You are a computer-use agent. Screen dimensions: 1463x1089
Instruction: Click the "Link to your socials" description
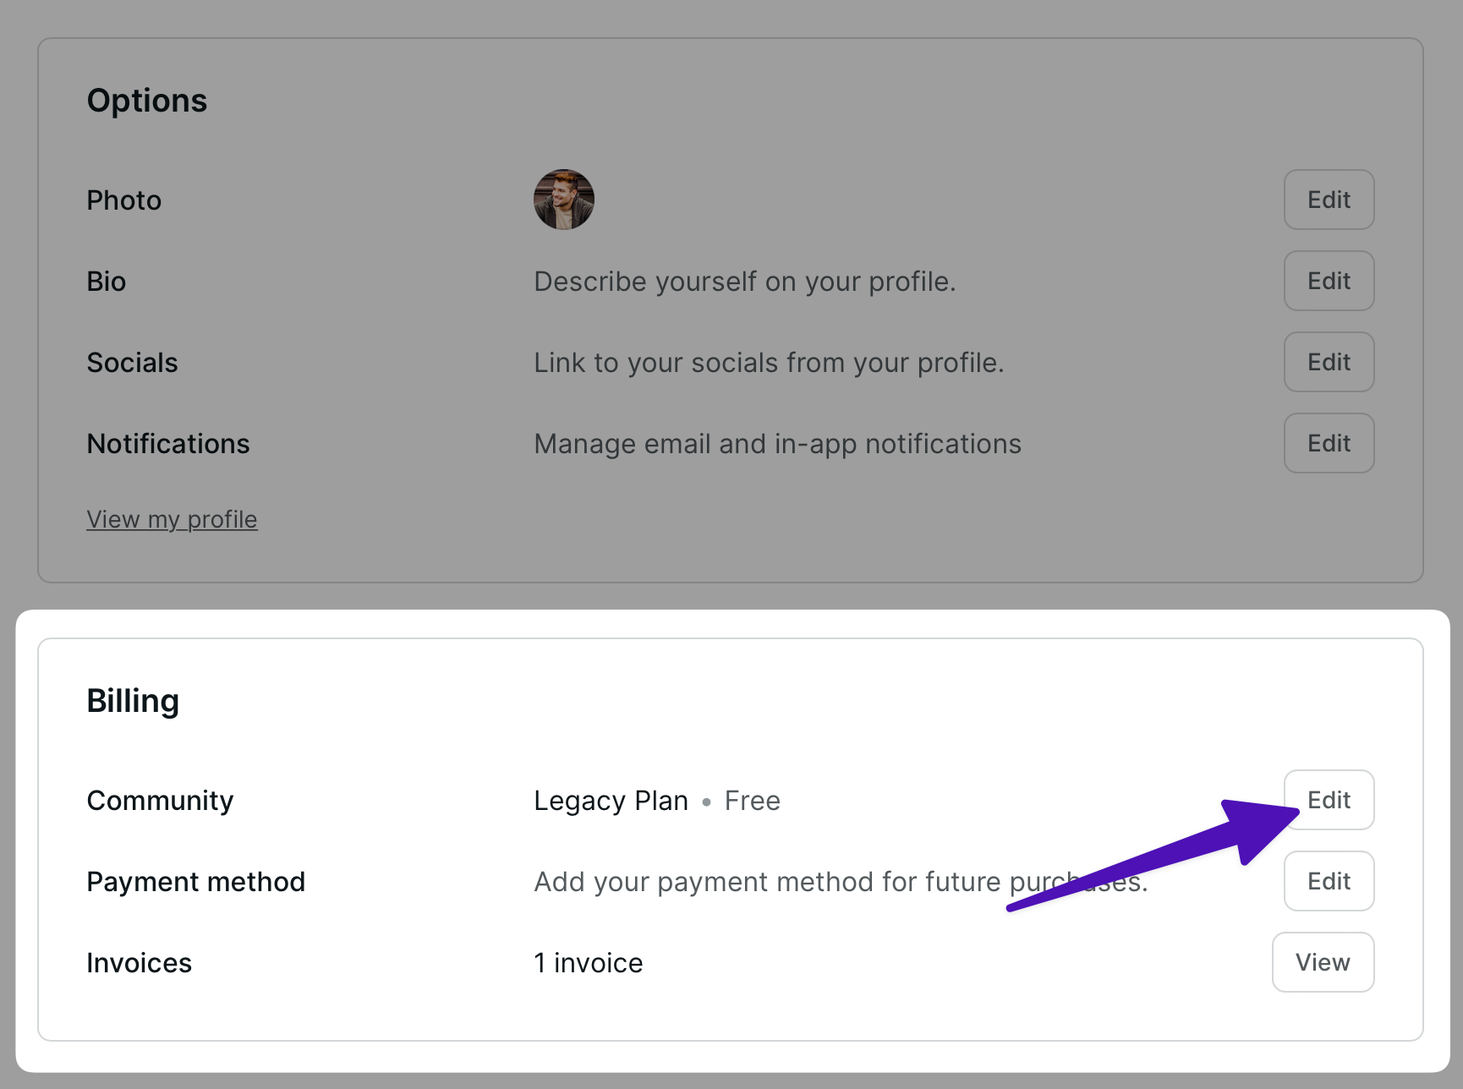point(769,363)
